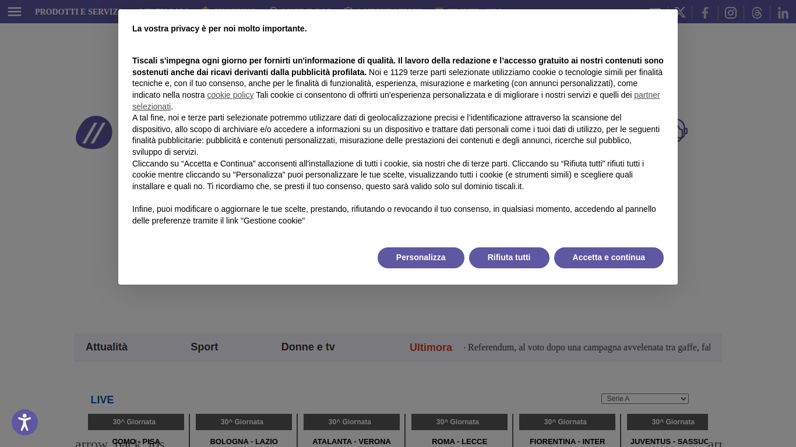This screenshot has height=447, width=796.
Task: Switch to the Sport section
Action: [205, 347]
